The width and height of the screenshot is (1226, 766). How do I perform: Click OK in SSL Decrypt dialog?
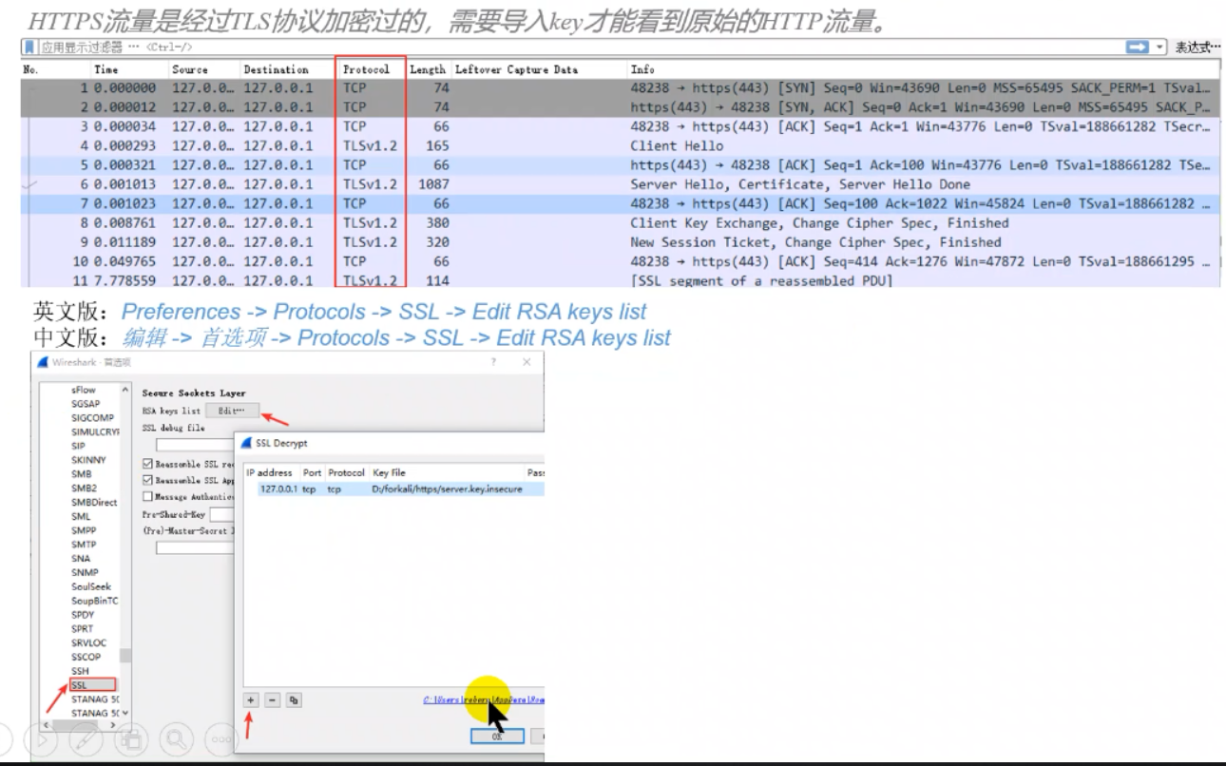click(497, 736)
